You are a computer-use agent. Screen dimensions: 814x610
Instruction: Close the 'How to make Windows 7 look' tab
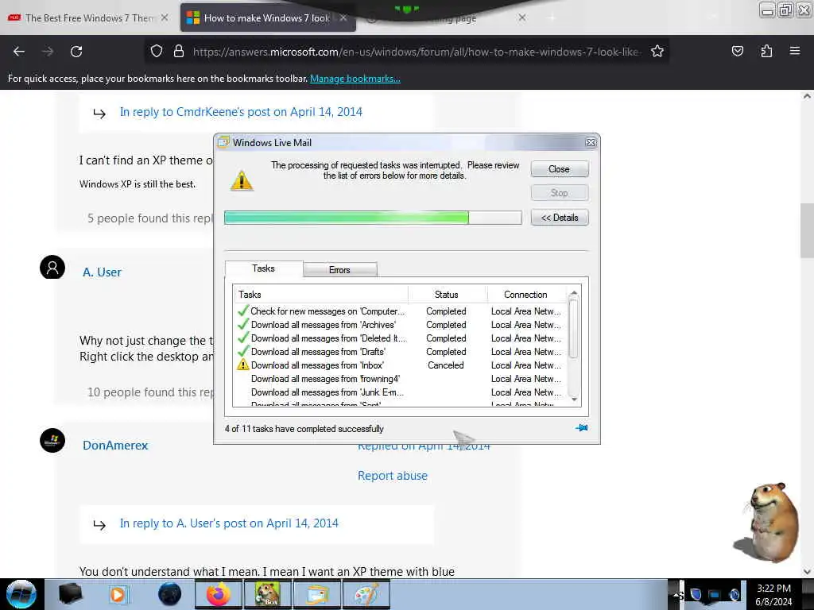tap(343, 17)
